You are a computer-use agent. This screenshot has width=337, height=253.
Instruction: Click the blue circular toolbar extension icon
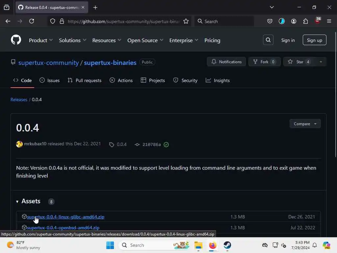pos(282,21)
